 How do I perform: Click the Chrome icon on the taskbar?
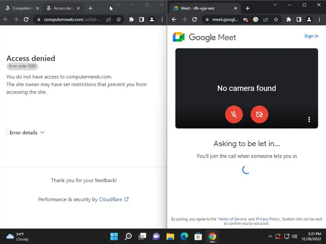(x=212, y=236)
